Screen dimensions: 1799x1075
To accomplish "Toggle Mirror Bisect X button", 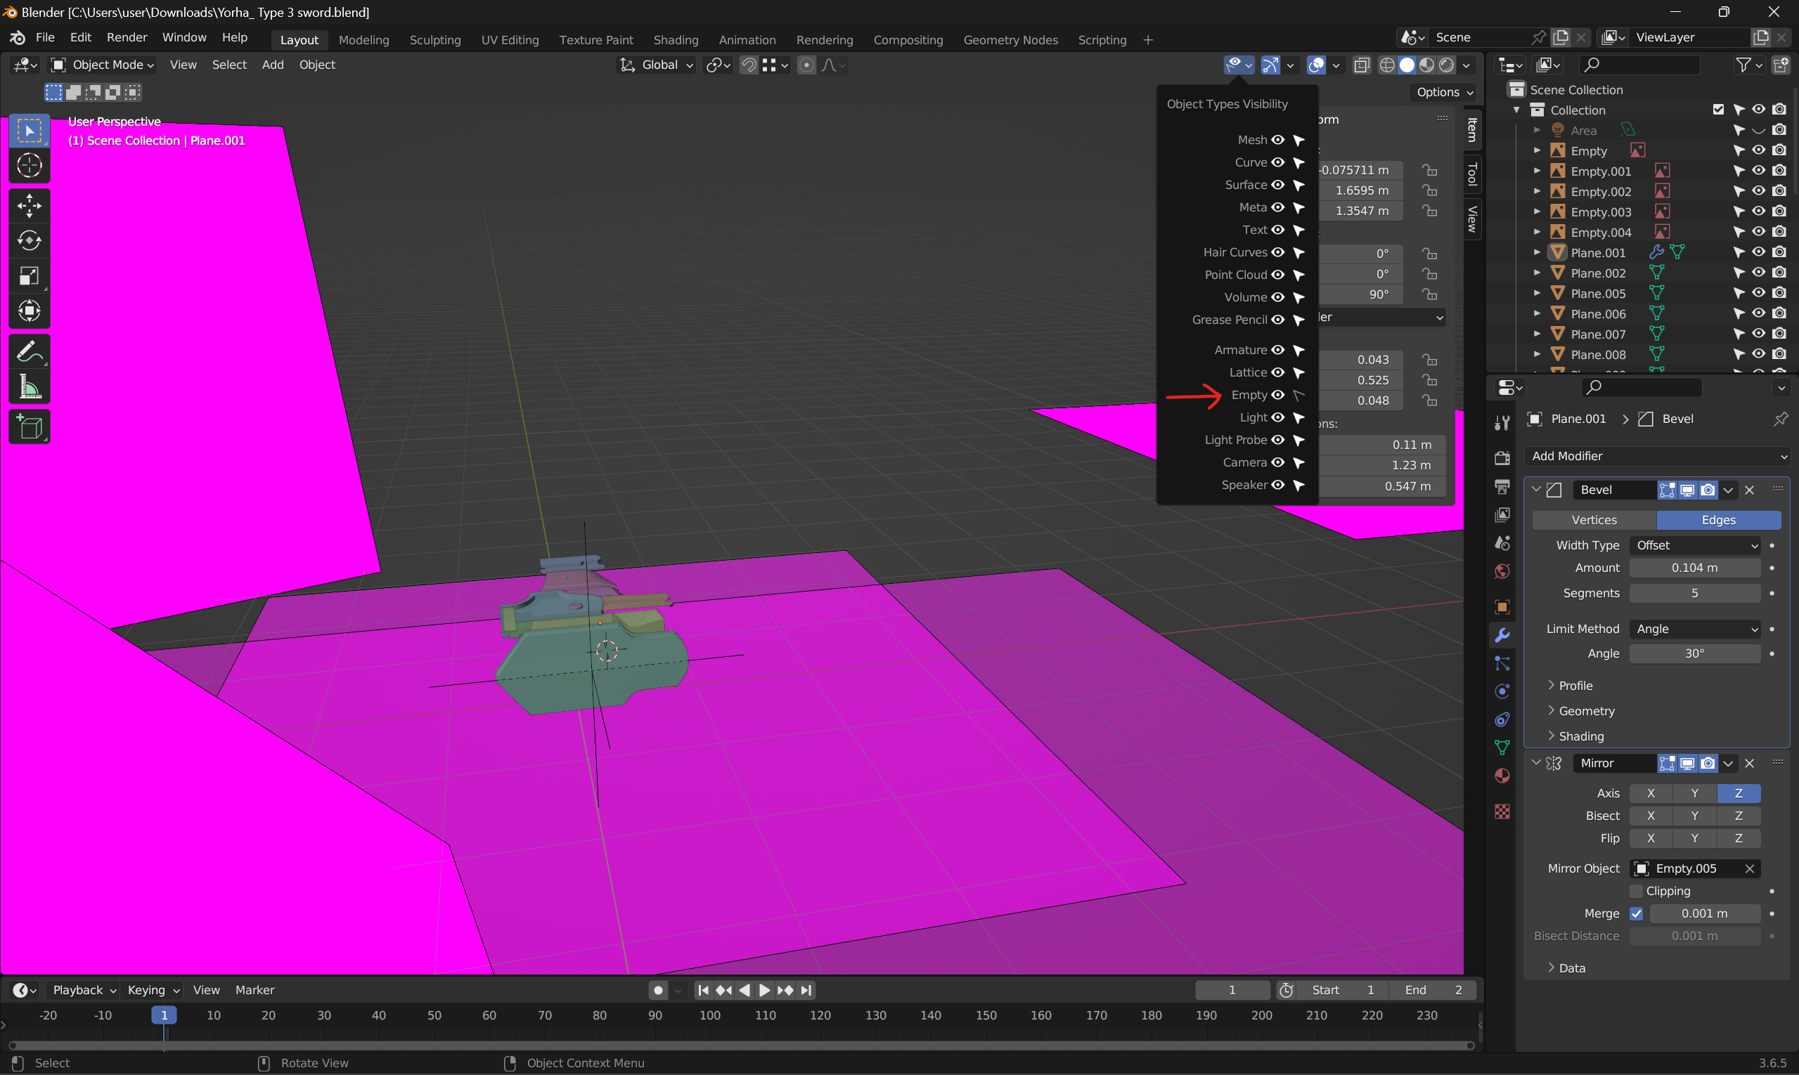I will (x=1651, y=816).
